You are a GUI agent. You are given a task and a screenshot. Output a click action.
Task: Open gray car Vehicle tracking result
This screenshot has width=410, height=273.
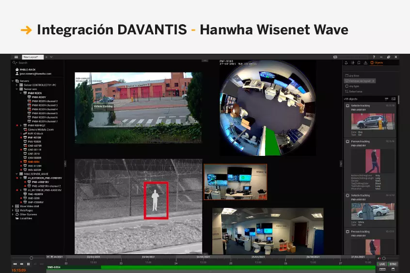pyautogui.click(x=370, y=120)
